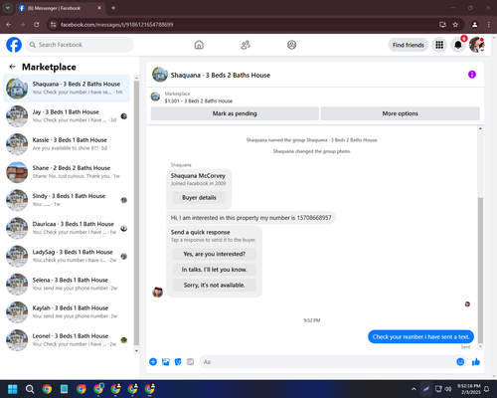Image resolution: width=497 pixels, height=398 pixels.
Task: Open the account profile picture menu
Action: coord(476,45)
